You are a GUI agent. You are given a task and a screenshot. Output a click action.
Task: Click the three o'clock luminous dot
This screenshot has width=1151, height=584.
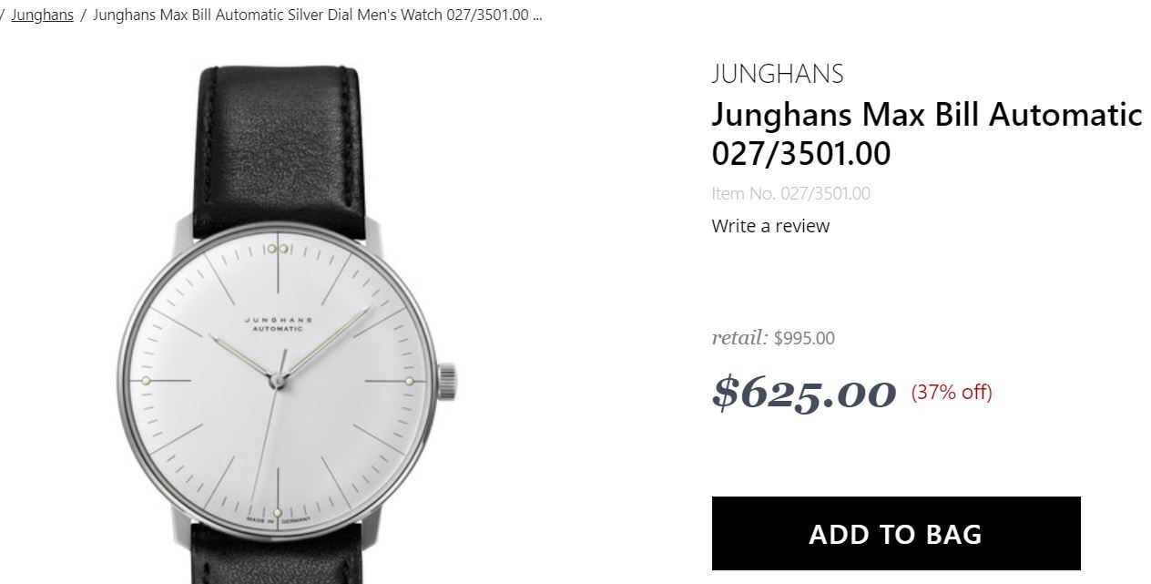point(409,380)
